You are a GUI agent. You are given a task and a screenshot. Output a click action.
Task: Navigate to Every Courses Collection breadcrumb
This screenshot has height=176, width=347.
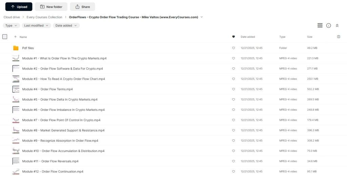click(44, 17)
